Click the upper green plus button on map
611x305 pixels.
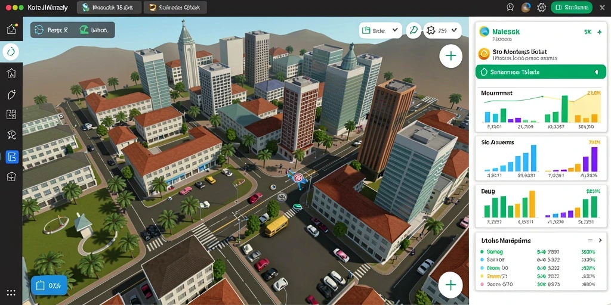451,56
